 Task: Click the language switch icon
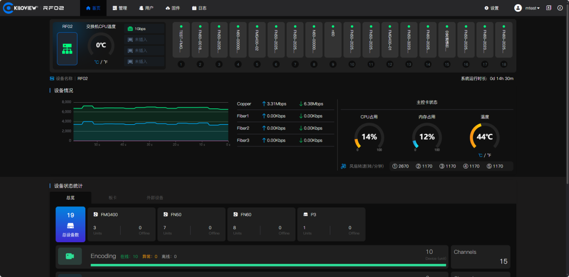548,8
